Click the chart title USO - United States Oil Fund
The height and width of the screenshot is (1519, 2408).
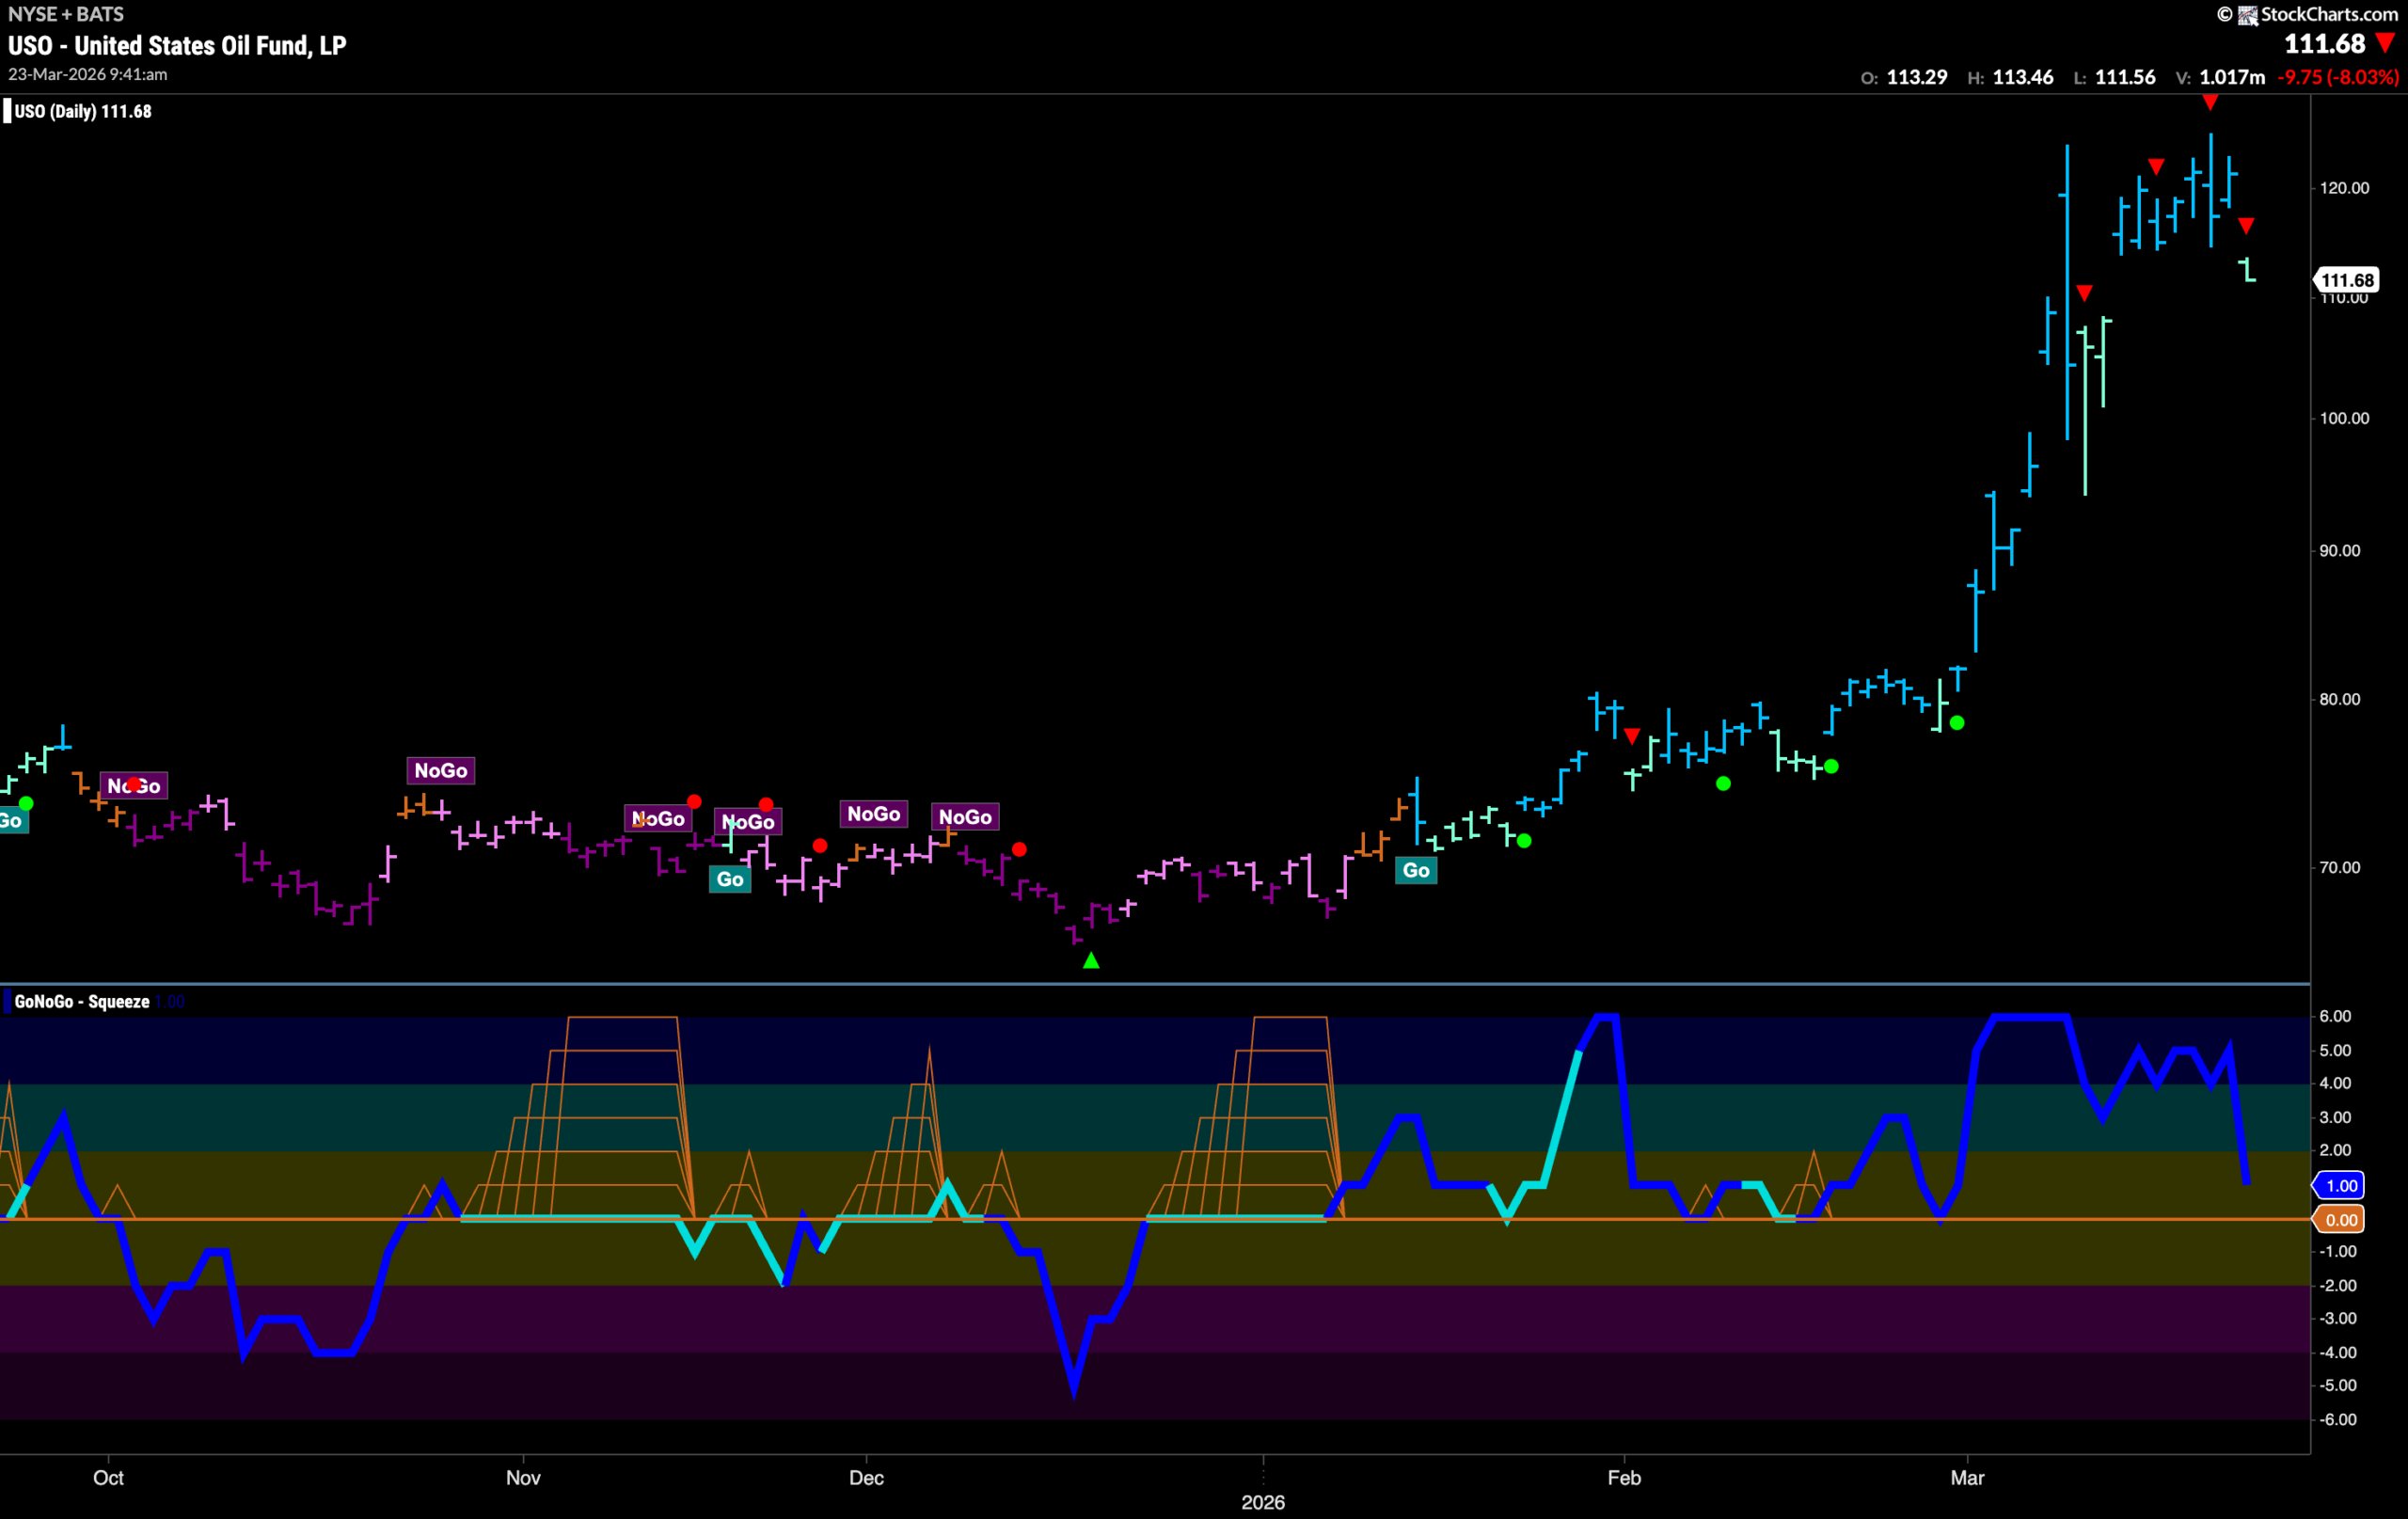(177, 45)
